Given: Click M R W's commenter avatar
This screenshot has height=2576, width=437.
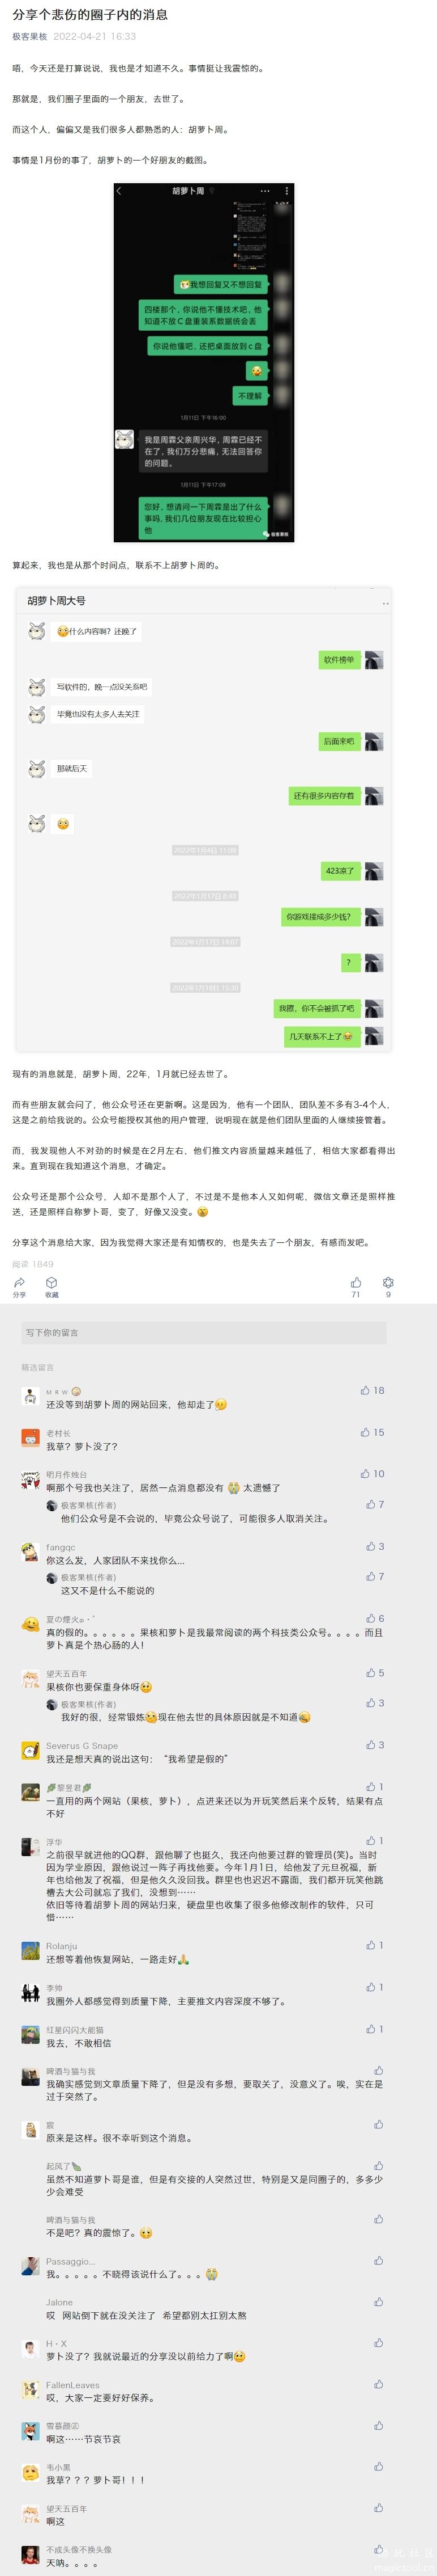Looking at the screenshot, I should coord(31,1397).
